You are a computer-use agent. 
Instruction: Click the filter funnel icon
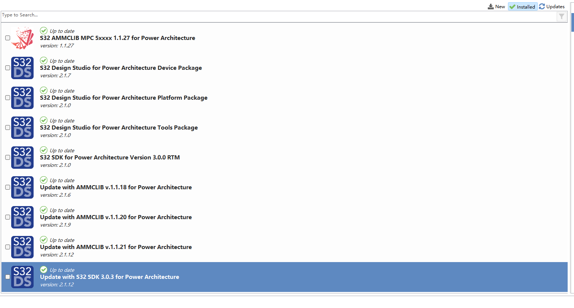click(x=562, y=16)
